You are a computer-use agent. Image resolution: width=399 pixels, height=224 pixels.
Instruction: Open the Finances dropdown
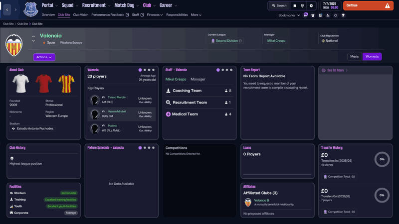[155, 15]
